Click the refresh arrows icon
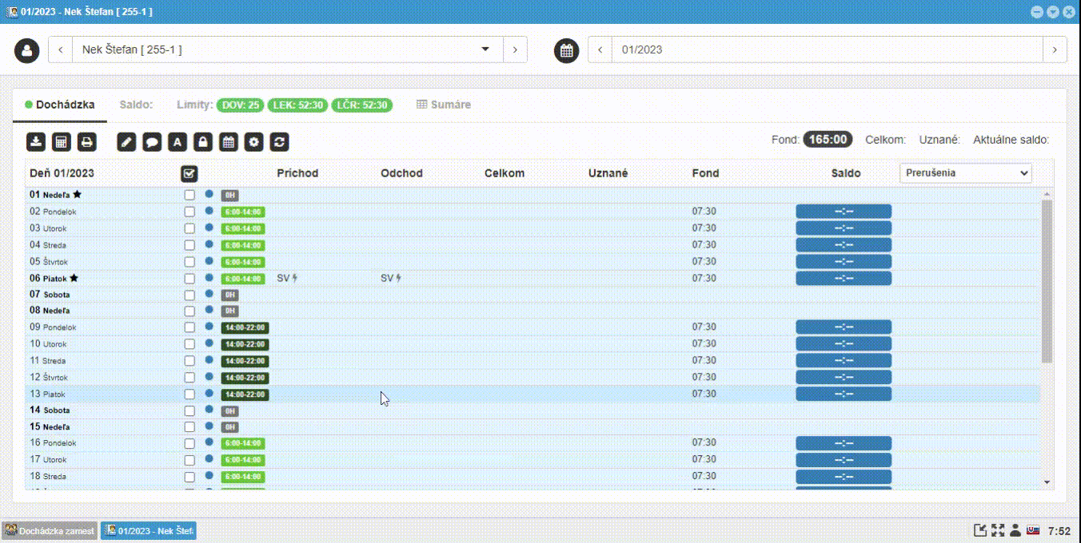This screenshot has height=543, width=1081. [x=279, y=142]
